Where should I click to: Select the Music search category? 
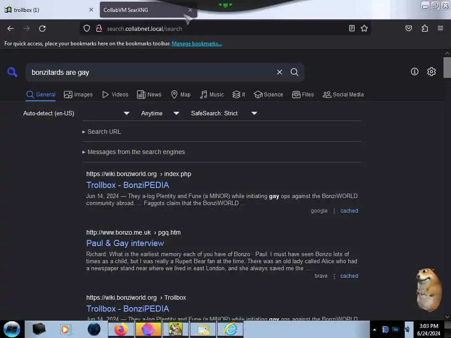(x=212, y=95)
